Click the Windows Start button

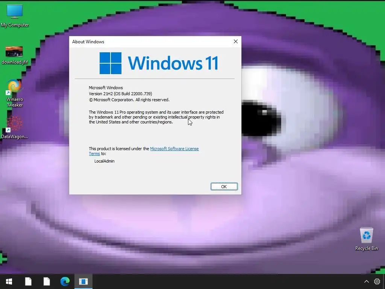point(9,281)
